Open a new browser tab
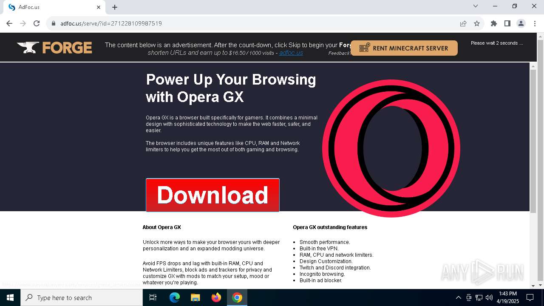 tap(115, 7)
